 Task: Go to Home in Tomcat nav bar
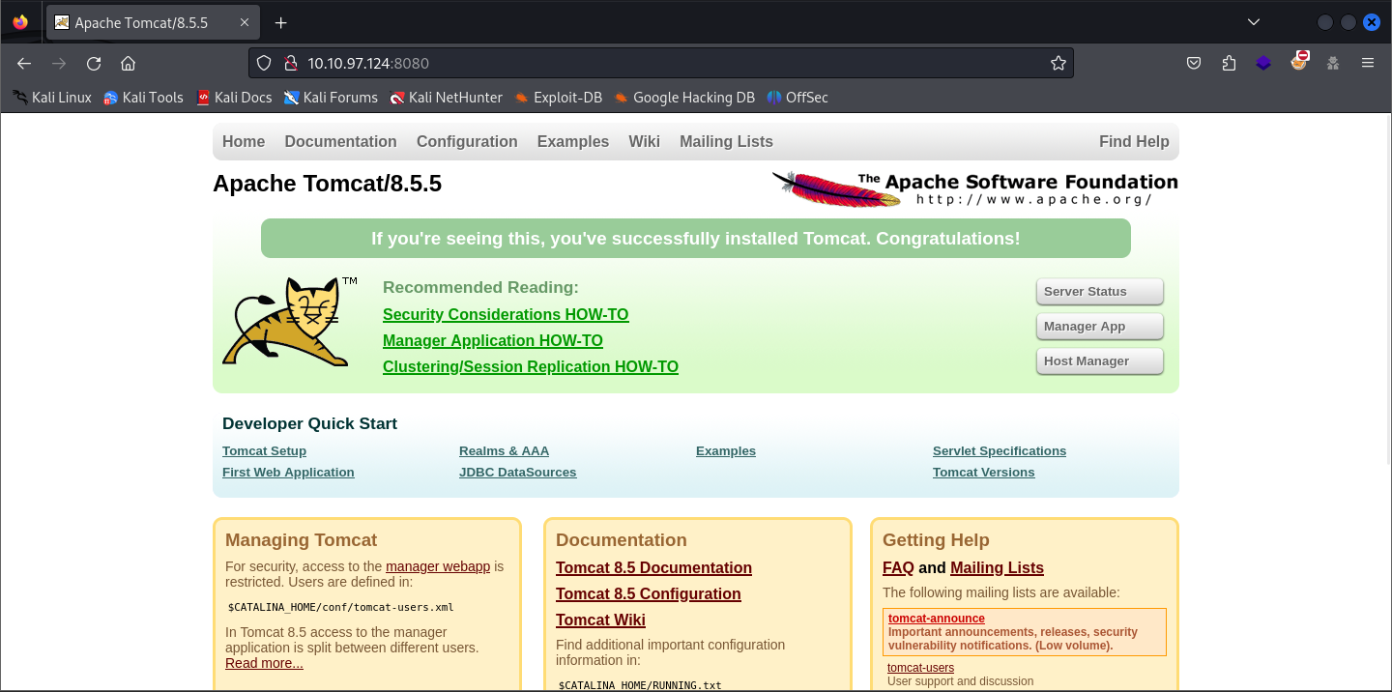click(244, 141)
